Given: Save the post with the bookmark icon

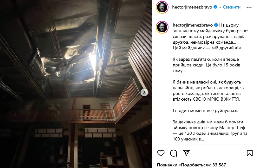Looking at the screenshot, I should coord(249,153).
